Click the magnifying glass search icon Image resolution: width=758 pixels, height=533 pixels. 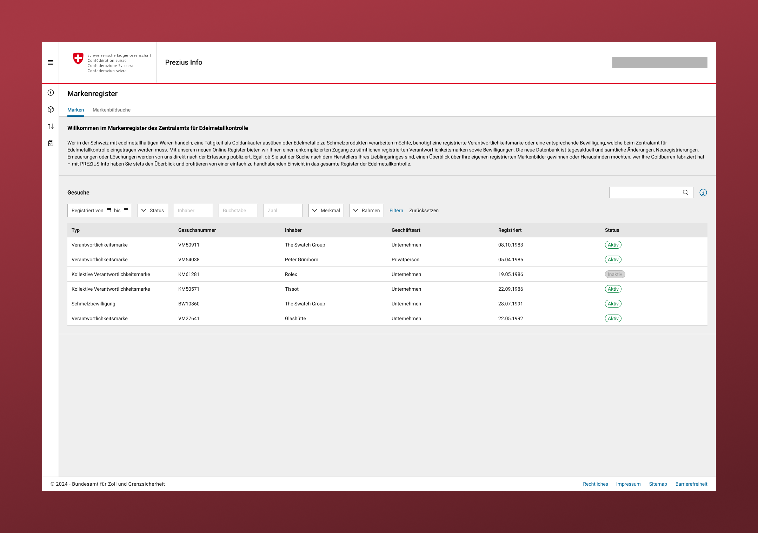point(685,193)
